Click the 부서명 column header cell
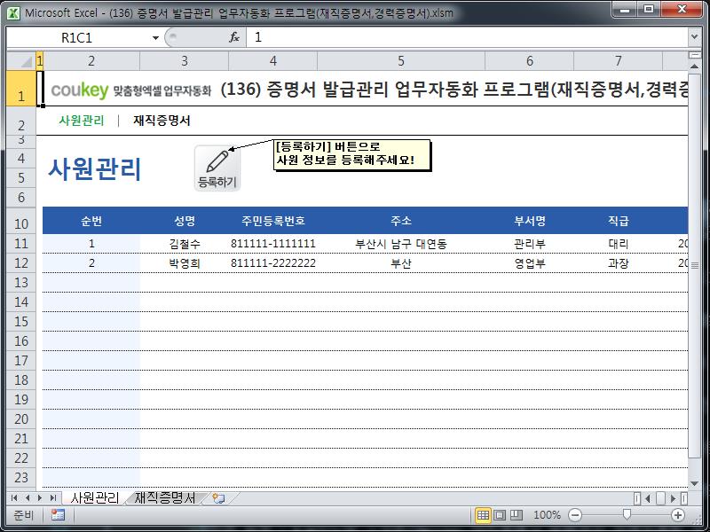 (x=529, y=221)
